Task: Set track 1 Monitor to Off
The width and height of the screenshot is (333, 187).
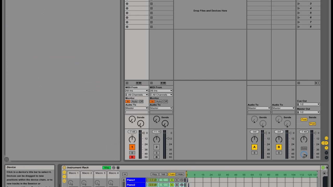Action: click(x=141, y=101)
